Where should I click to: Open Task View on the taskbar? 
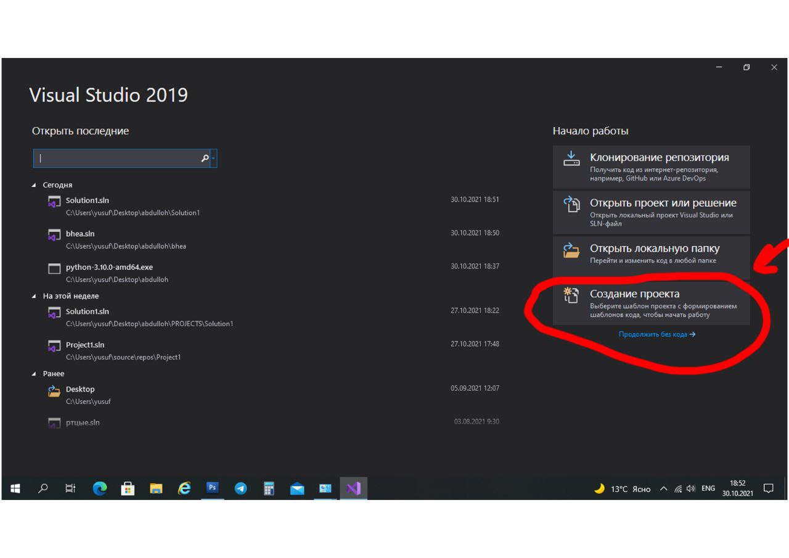click(x=71, y=489)
